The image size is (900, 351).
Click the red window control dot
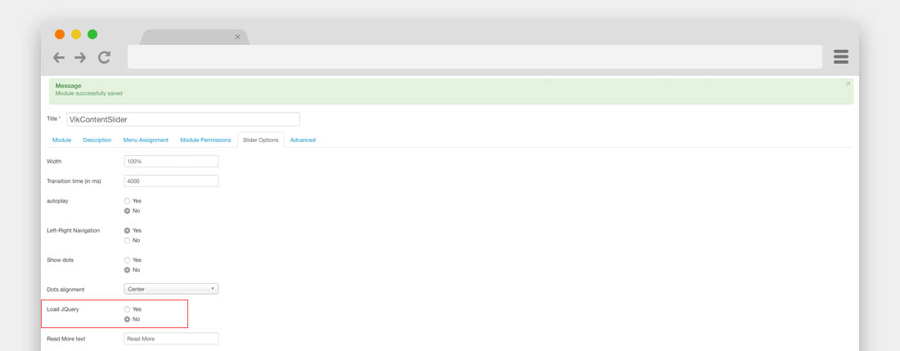pos(60,34)
